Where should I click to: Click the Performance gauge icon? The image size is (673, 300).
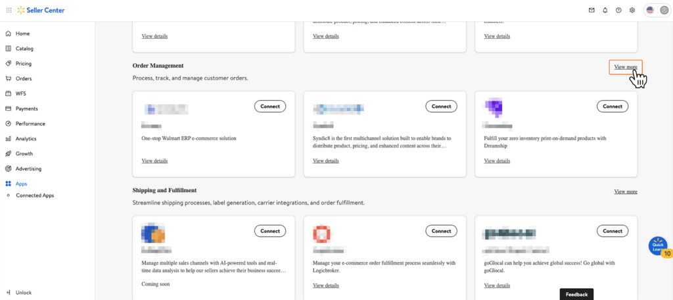[8, 124]
